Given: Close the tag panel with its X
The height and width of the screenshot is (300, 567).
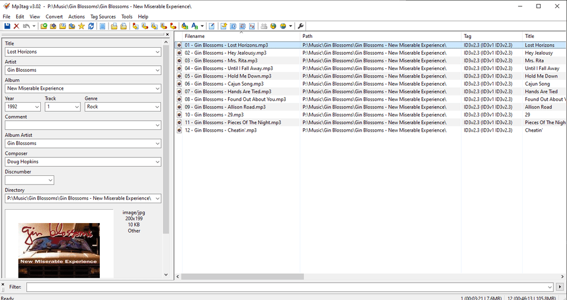Looking at the screenshot, I should [x=167, y=34].
